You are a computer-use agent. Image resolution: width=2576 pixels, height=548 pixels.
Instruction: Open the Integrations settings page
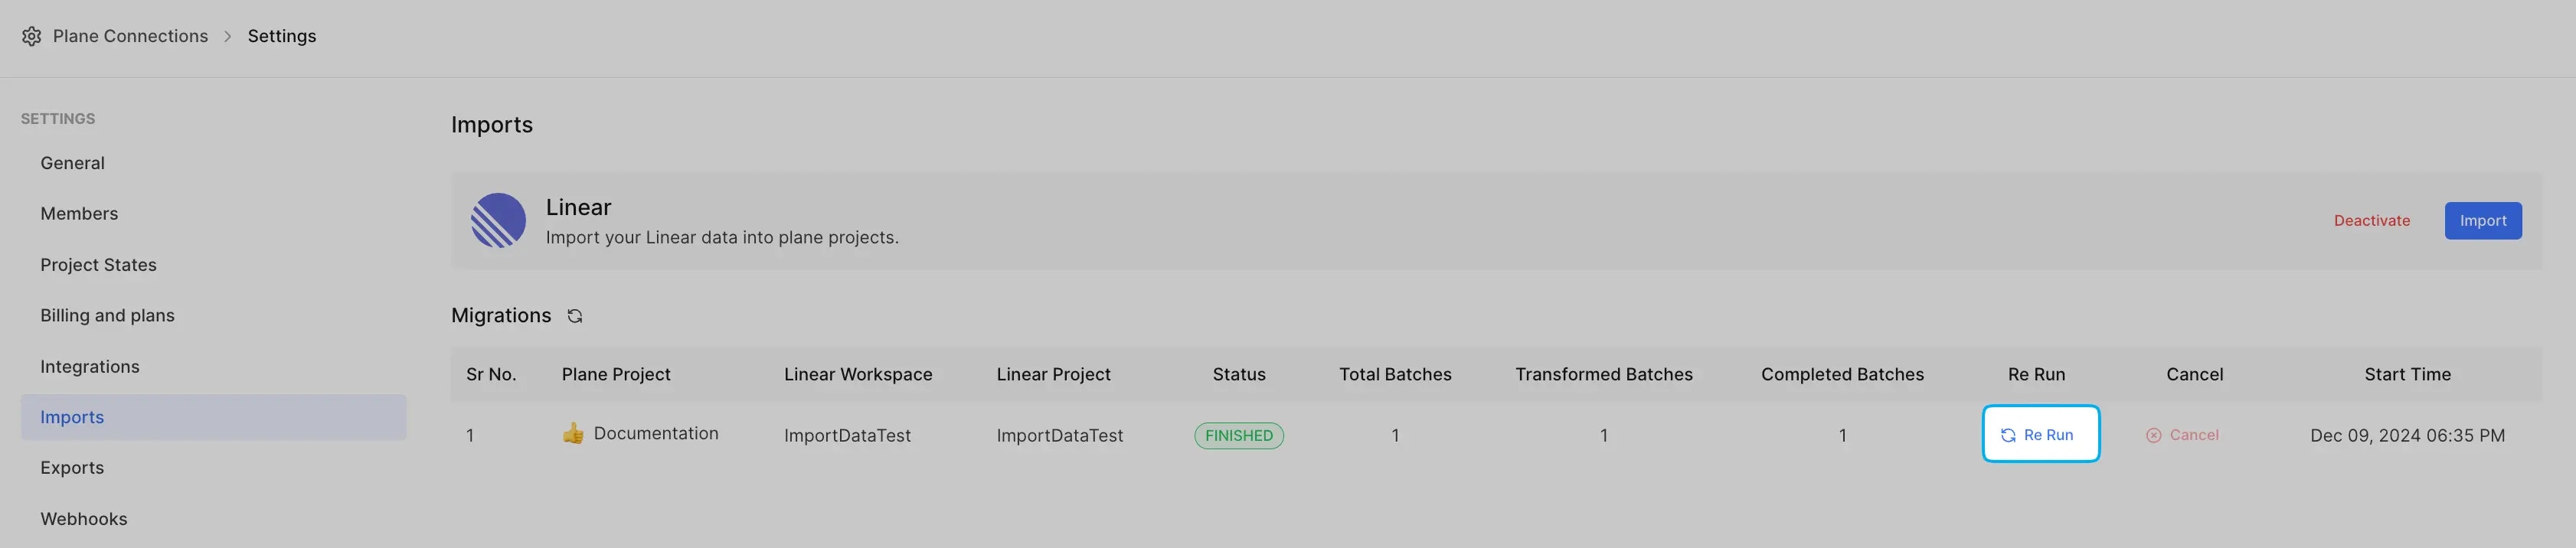pos(90,367)
